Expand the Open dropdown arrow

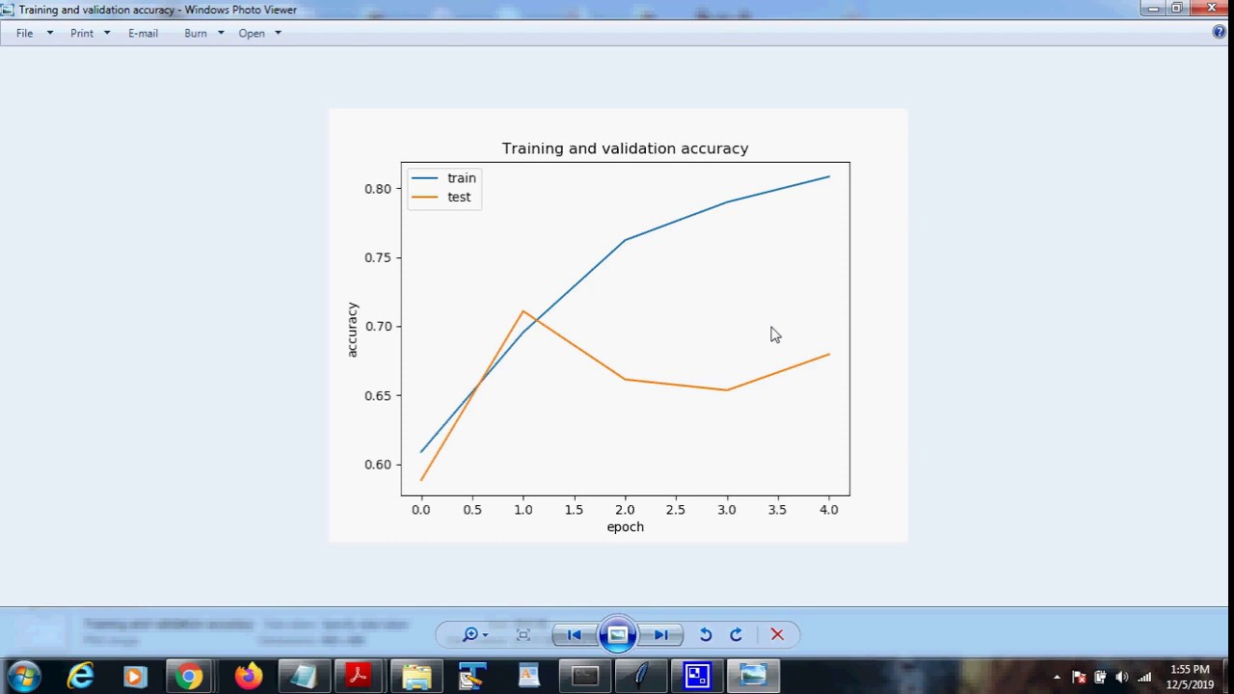pos(278,33)
